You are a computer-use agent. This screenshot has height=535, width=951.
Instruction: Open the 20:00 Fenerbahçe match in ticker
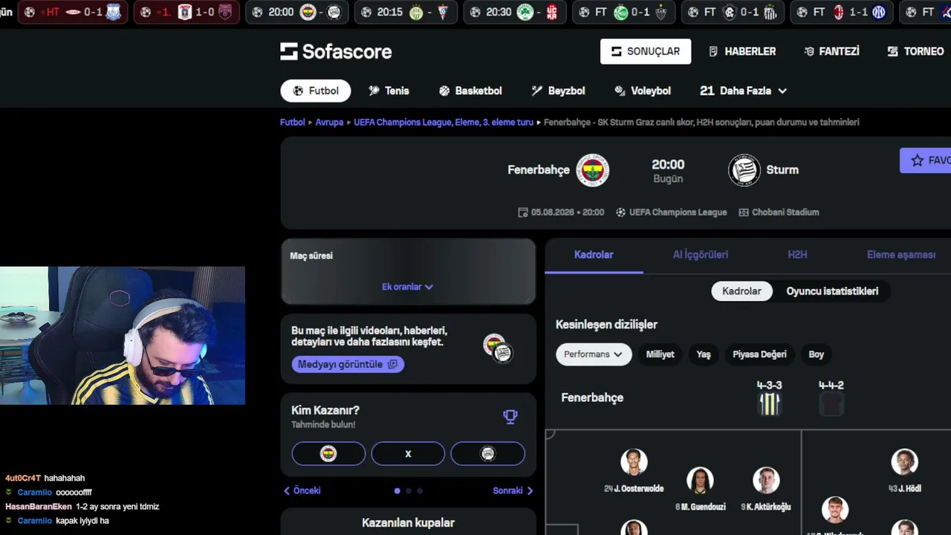pos(296,12)
